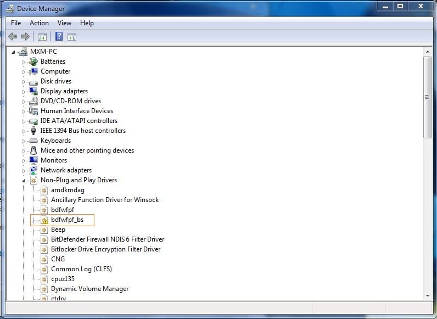Click the Network adapters icon
Screen dimensions: 437x319
[33, 170]
